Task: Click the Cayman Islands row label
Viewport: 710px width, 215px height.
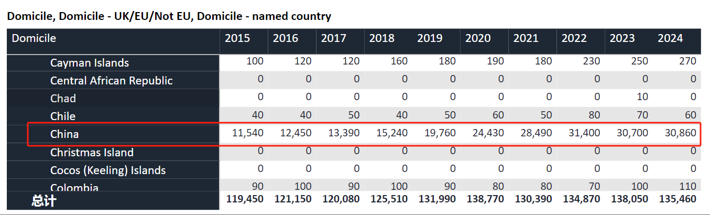Action: pyautogui.click(x=90, y=63)
